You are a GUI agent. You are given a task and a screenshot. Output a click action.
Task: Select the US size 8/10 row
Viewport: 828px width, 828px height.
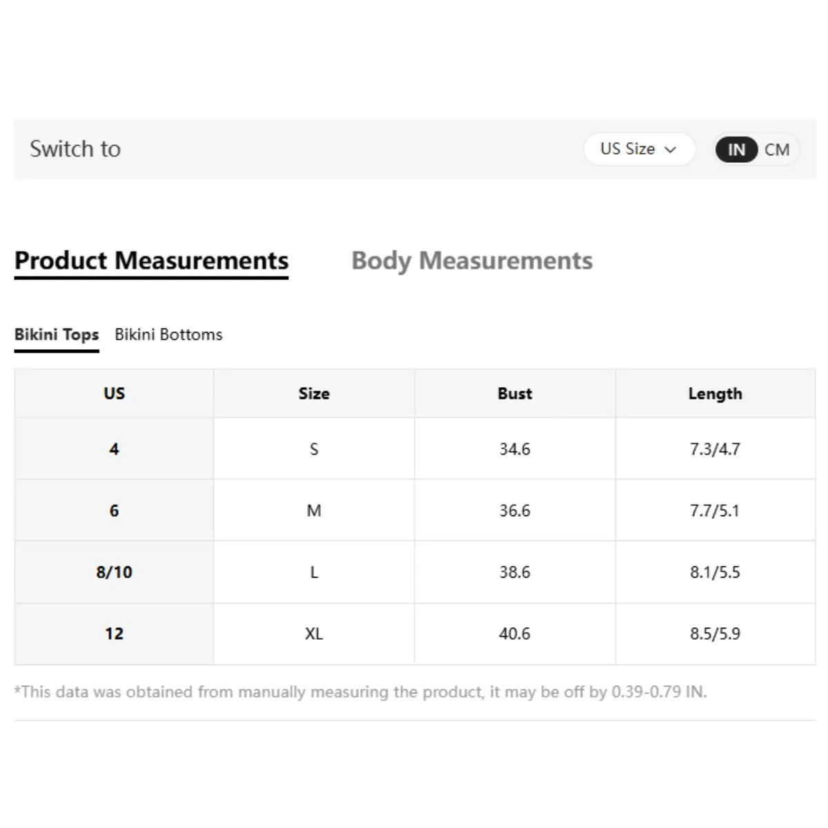pyautogui.click(x=114, y=572)
